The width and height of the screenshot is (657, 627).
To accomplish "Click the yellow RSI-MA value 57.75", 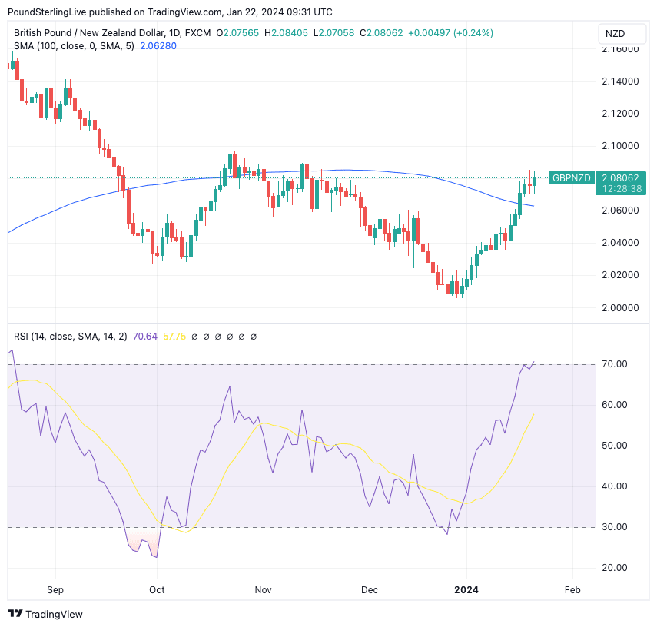I will [x=174, y=337].
